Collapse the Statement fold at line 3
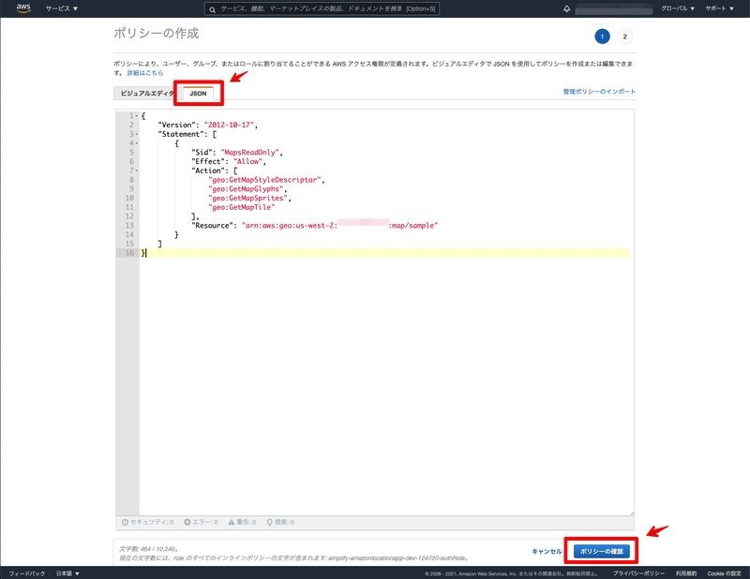This screenshot has width=750, height=579. tap(137, 134)
